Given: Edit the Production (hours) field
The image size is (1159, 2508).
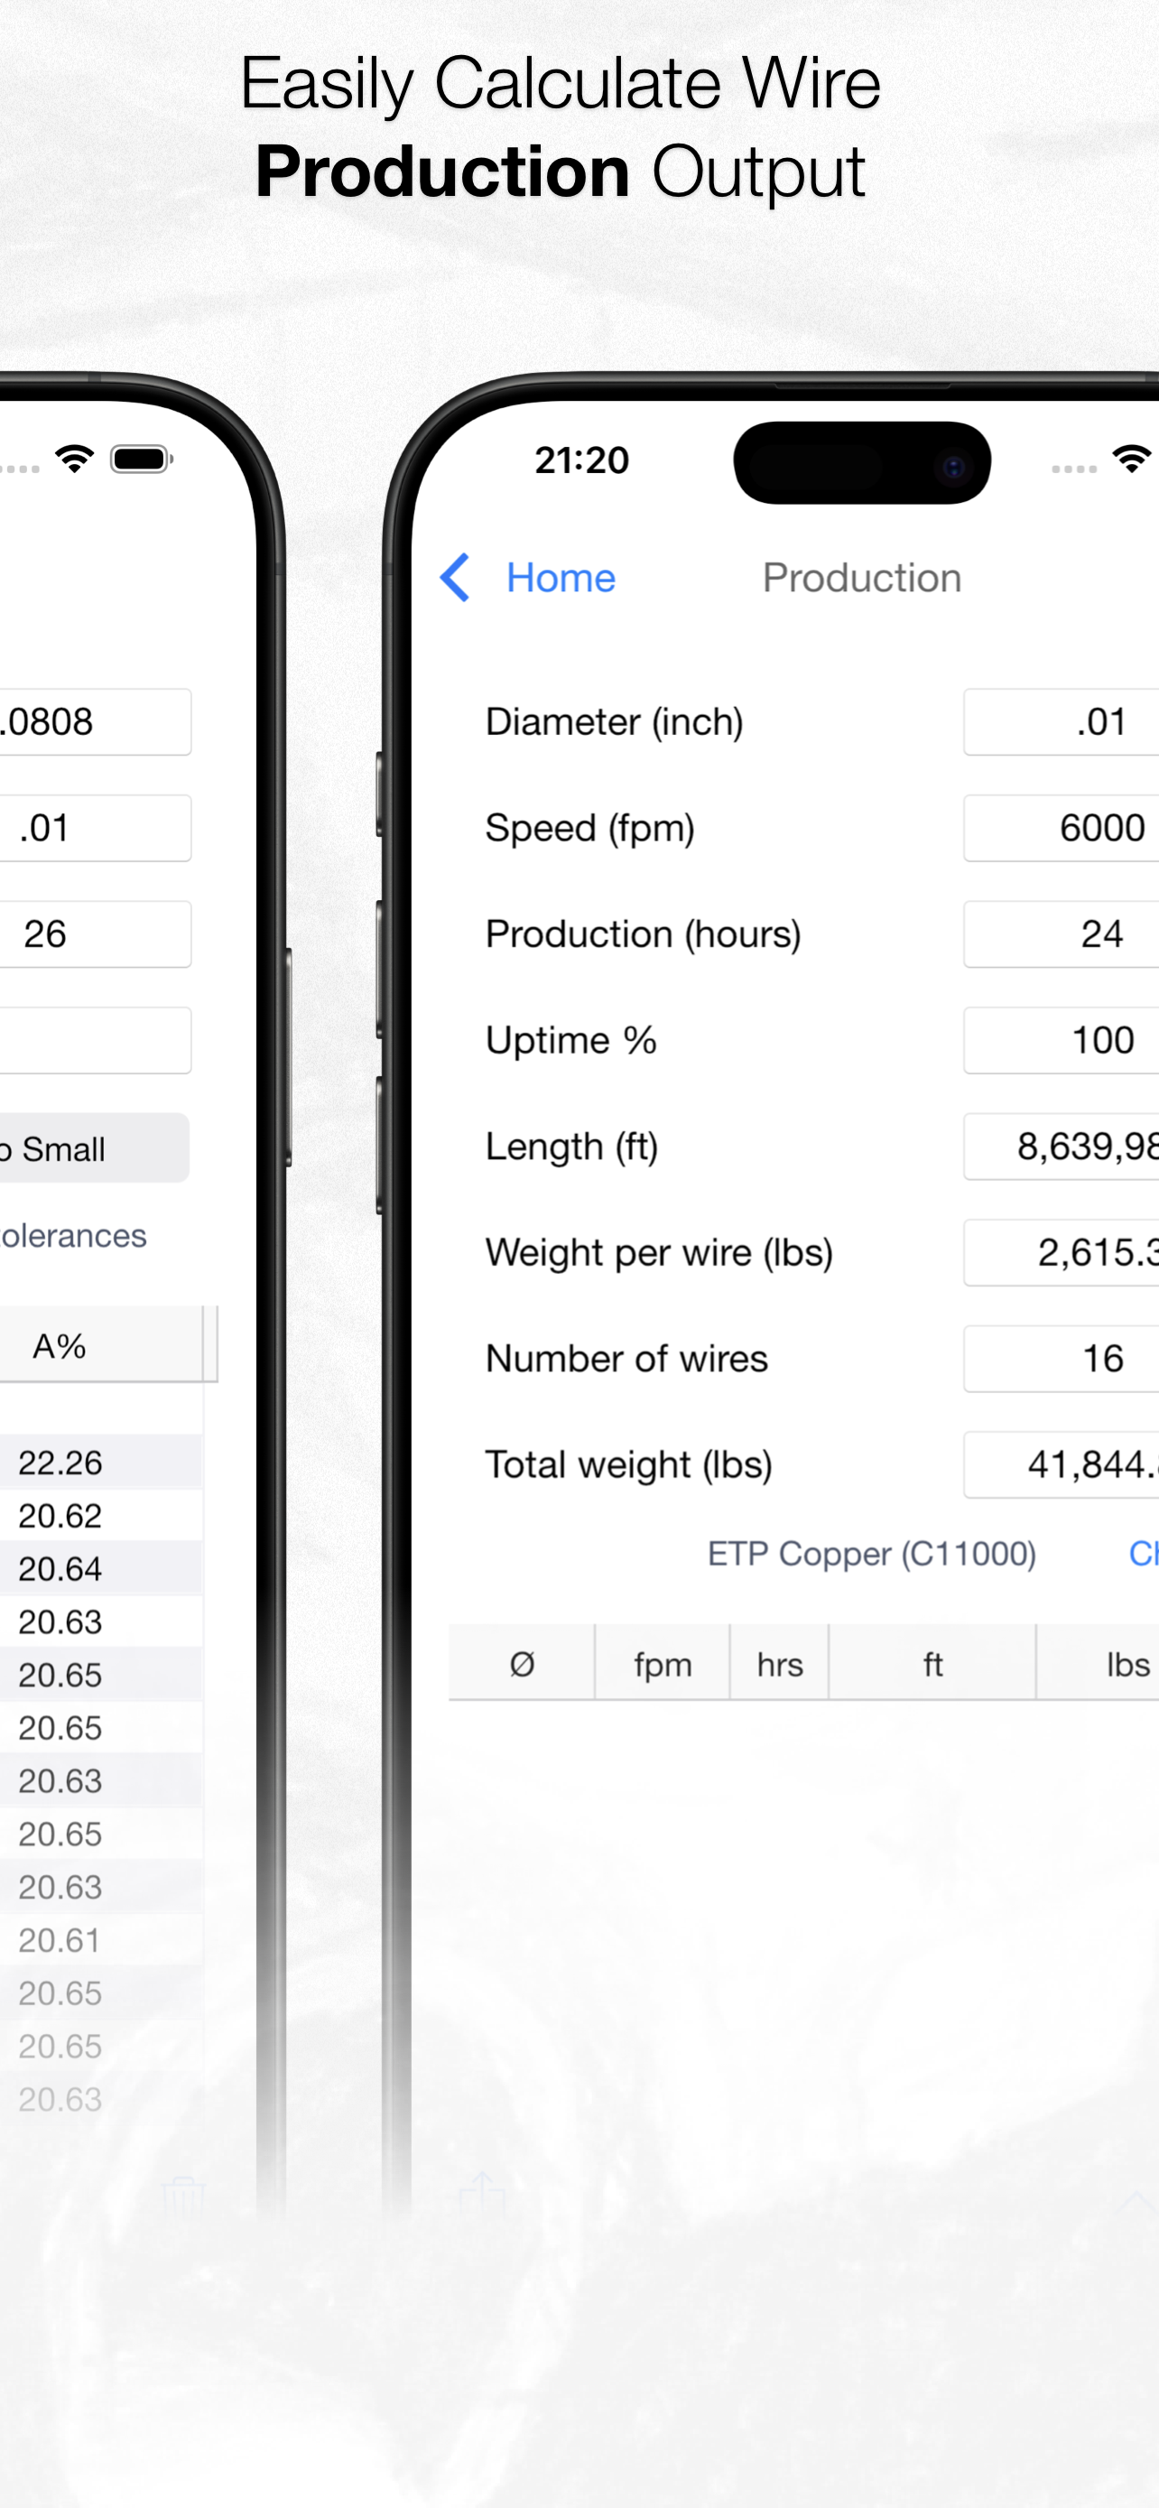Looking at the screenshot, I should pyautogui.click(x=1061, y=934).
